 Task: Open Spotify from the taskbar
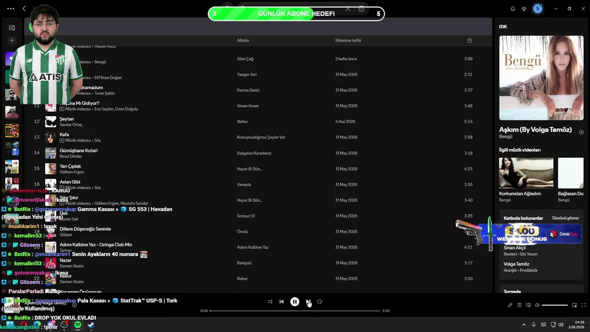[x=77, y=325]
